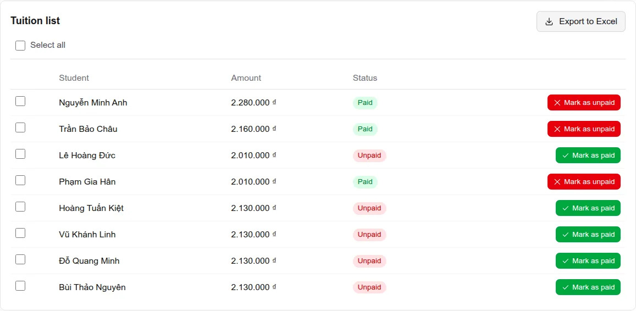The height and width of the screenshot is (311, 636).
Task: Check the box for Nguyễn Minh Anh
Action: point(20,101)
